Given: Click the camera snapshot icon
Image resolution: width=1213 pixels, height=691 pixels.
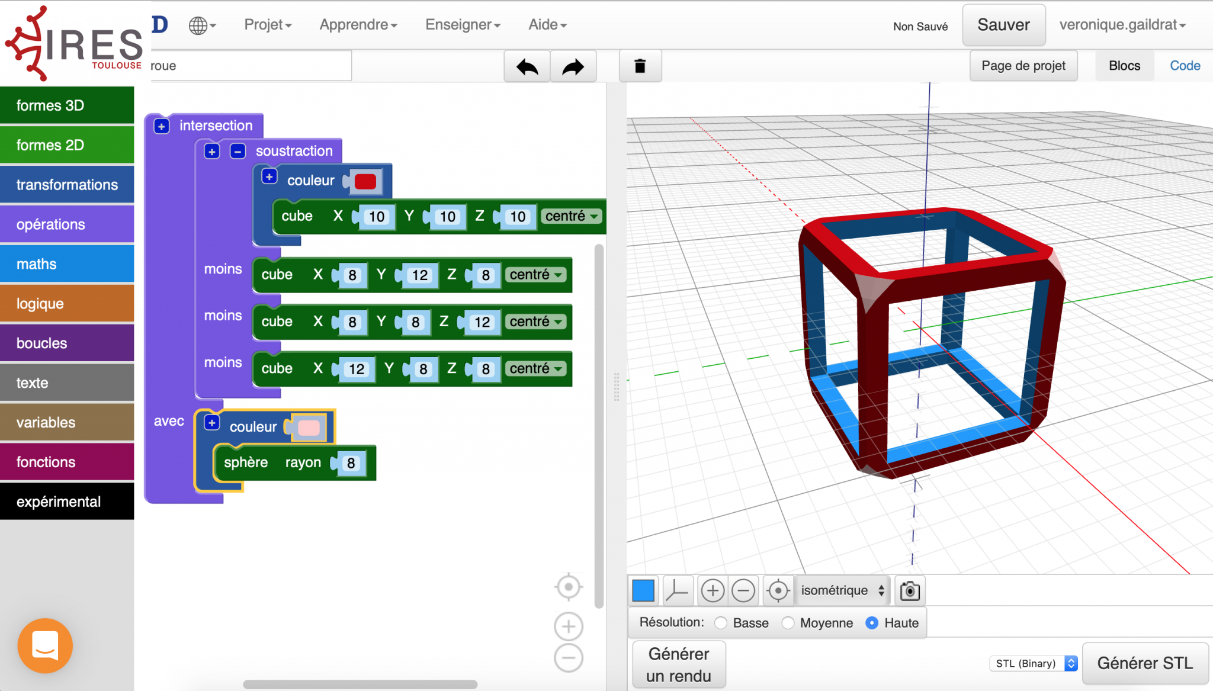Looking at the screenshot, I should [909, 590].
